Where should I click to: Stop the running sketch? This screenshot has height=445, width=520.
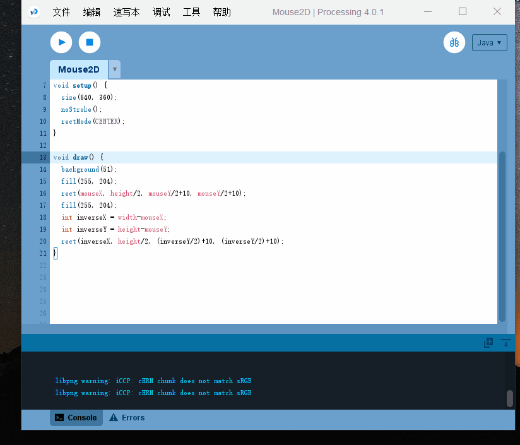(x=89, y=42)
